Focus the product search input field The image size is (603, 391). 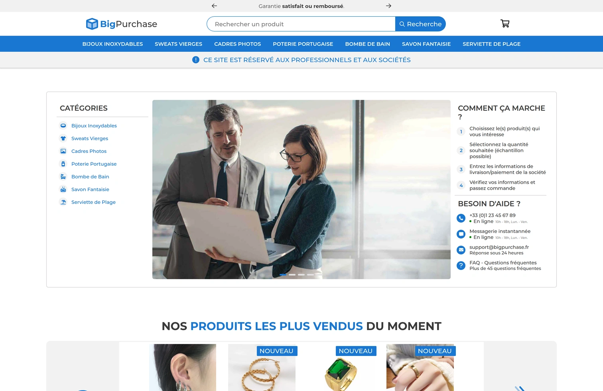point(301,24)
